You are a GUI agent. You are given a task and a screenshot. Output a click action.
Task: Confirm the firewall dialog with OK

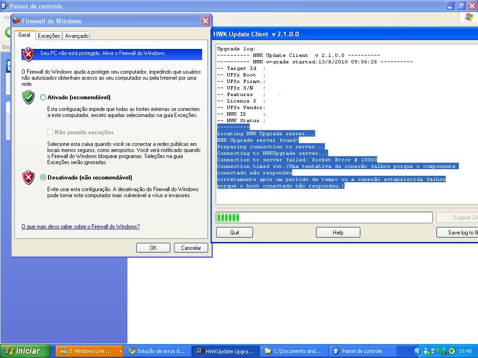point(153,248)
